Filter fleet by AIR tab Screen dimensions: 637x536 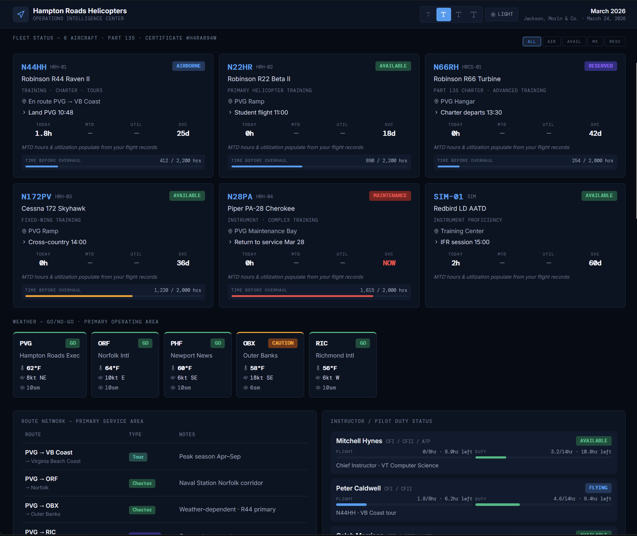coord(551,42)
